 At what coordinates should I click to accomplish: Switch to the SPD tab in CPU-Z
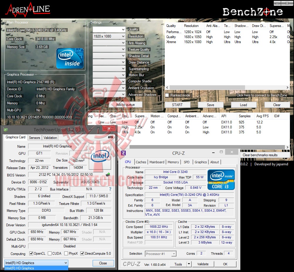click(186, 162)
